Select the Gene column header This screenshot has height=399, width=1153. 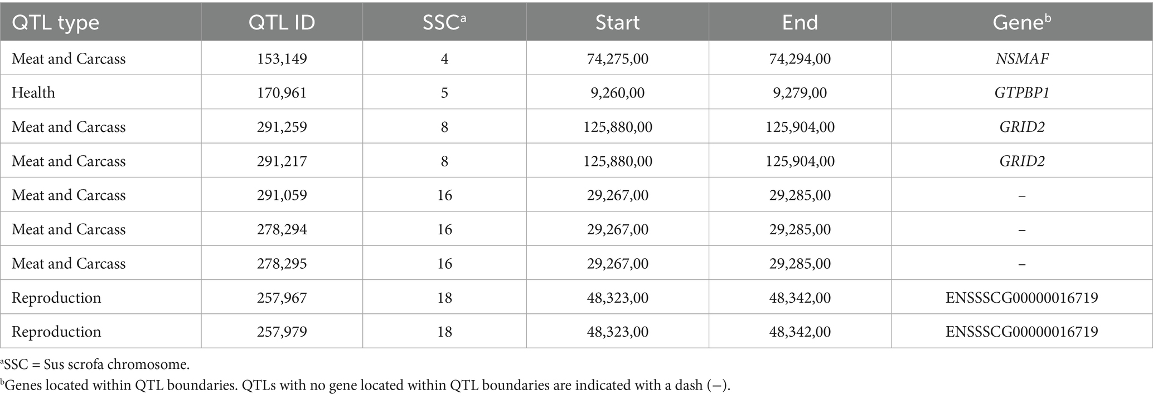[x=1021, y=22]
